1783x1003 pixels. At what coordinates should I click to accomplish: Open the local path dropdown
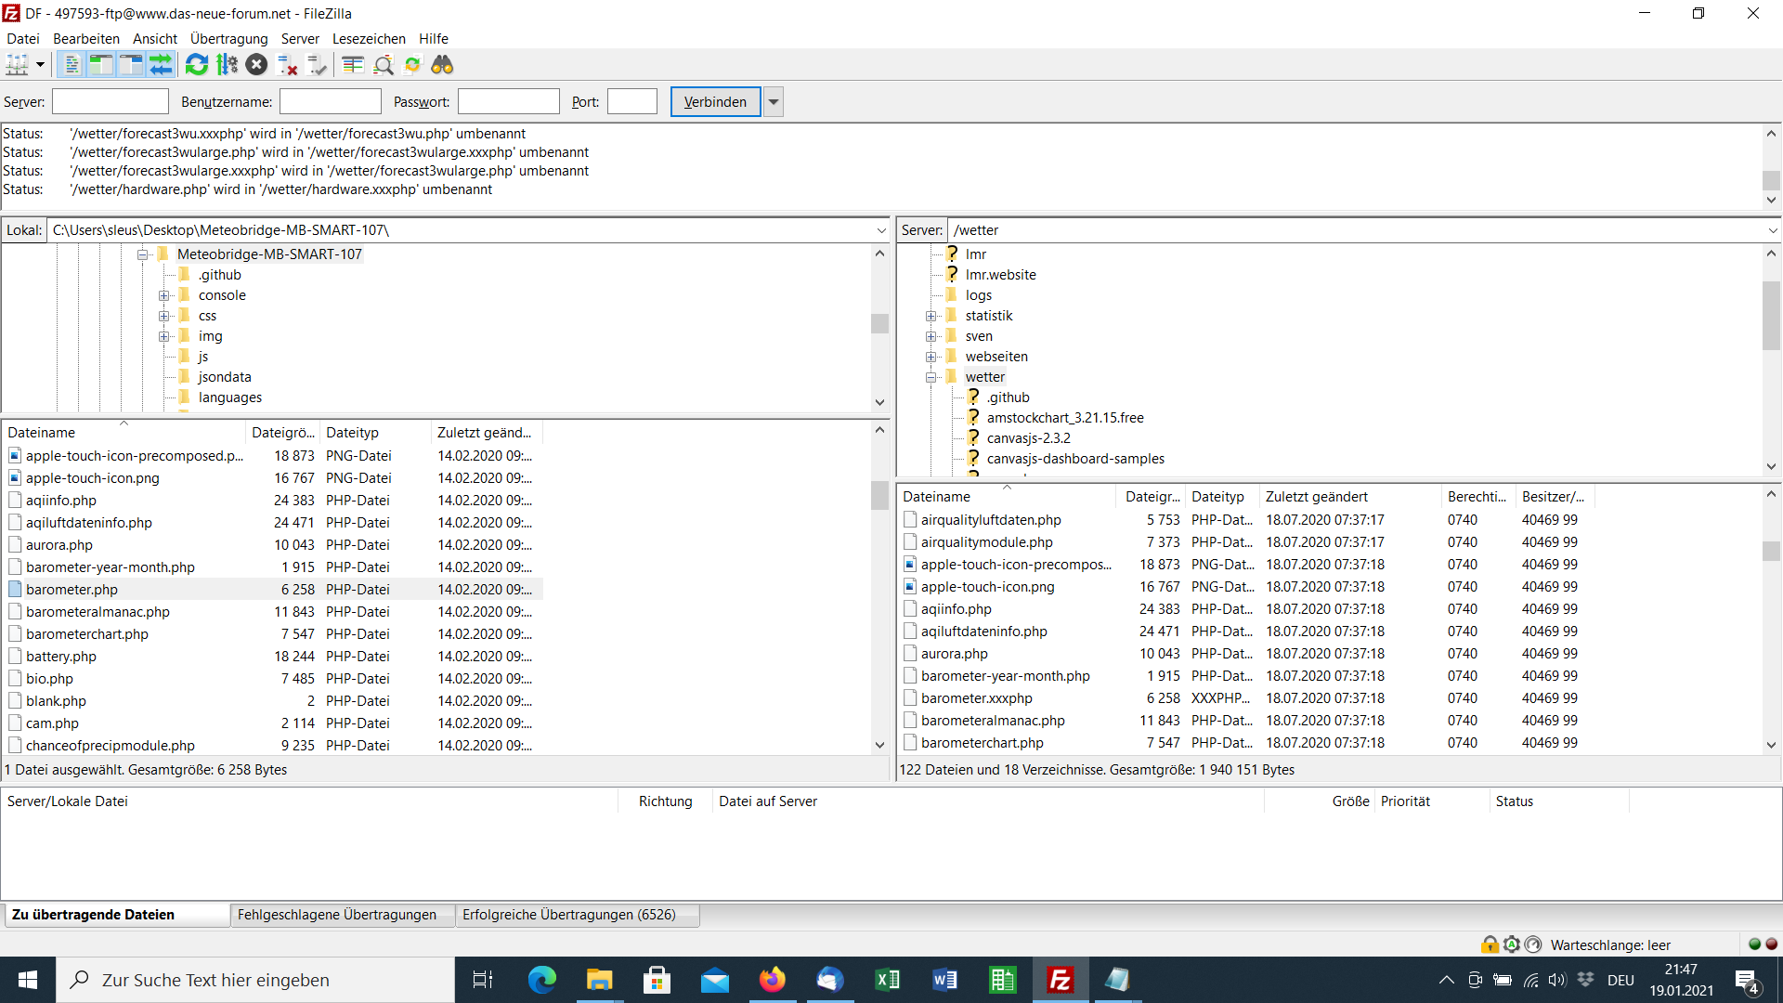pyautogui.click(x=881, y=230)
